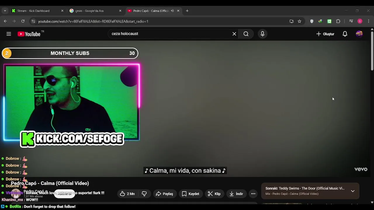View site information icon in address bar

(x=33, y=21)
